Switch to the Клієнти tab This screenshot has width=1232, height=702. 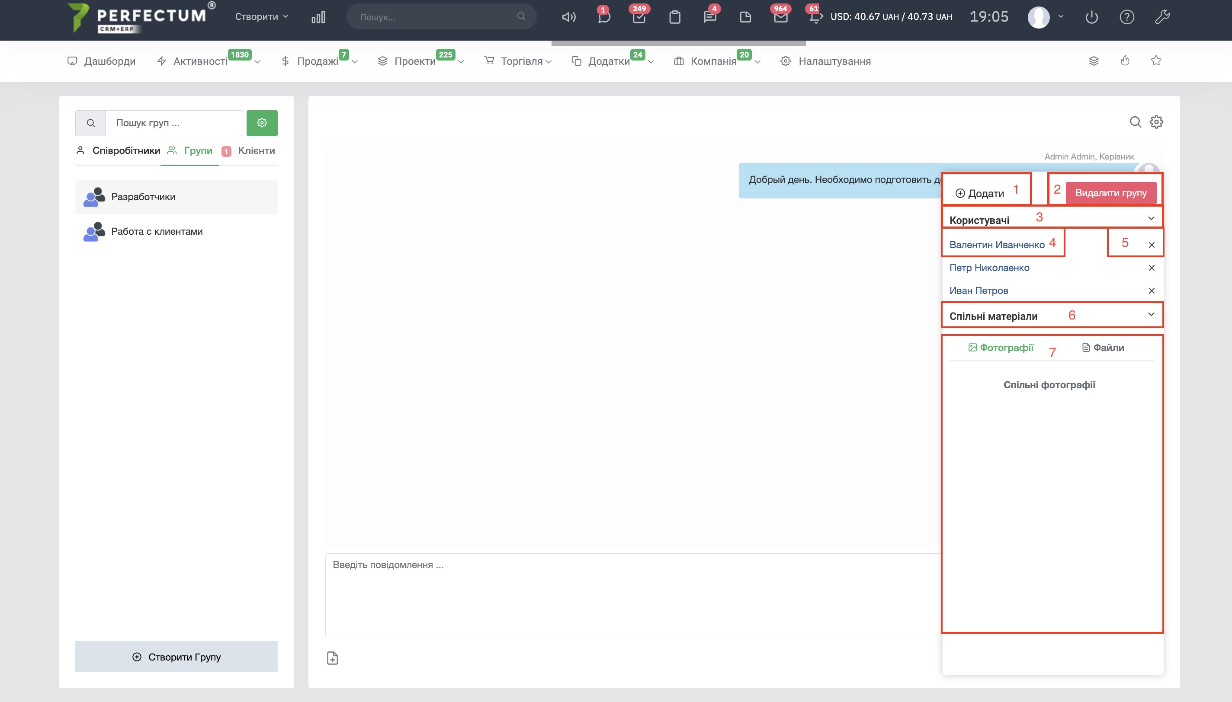(x=256, y=150)
